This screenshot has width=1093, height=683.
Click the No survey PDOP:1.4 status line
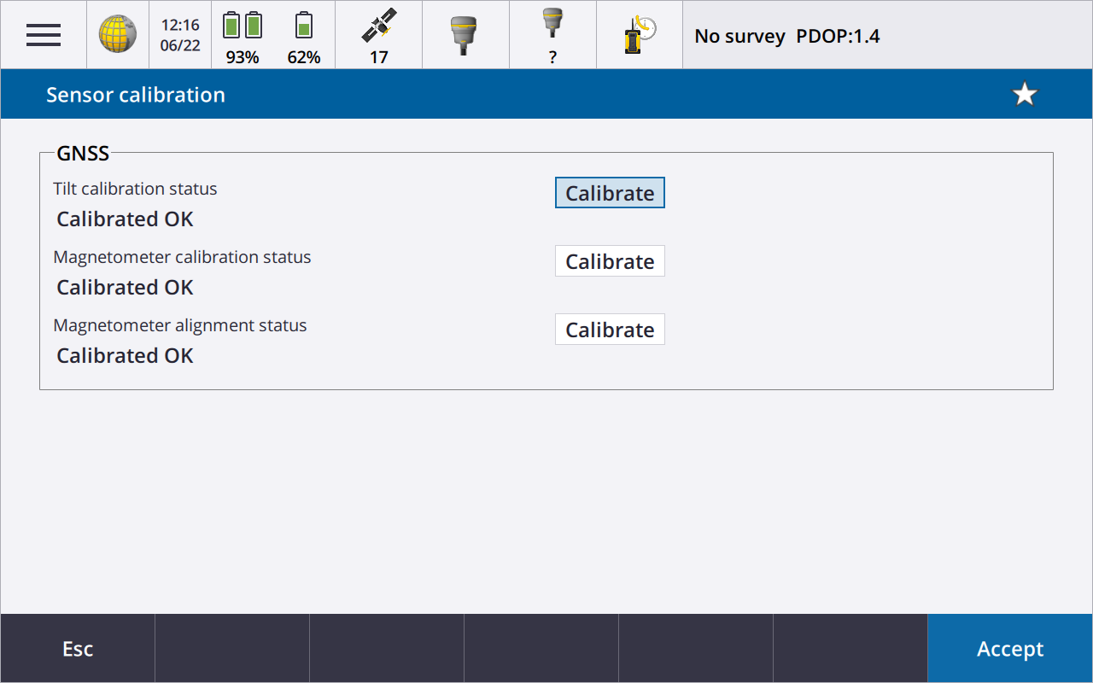pyautogui.click(x=787, y=36)
